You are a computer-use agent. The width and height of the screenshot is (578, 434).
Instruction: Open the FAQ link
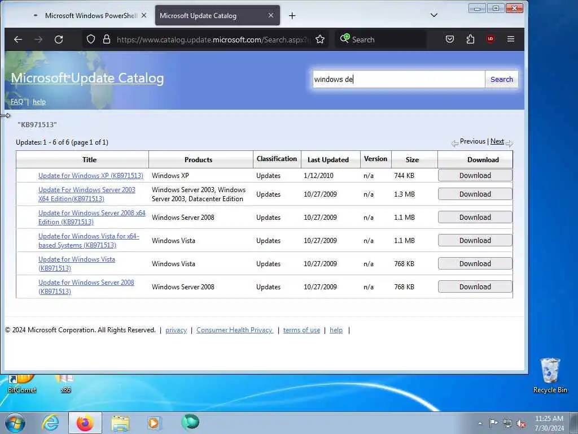tap(16, 102)
